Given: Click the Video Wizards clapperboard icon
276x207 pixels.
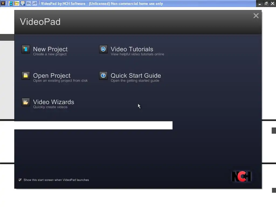Looking at the screenshot, I should click(26, 102).
